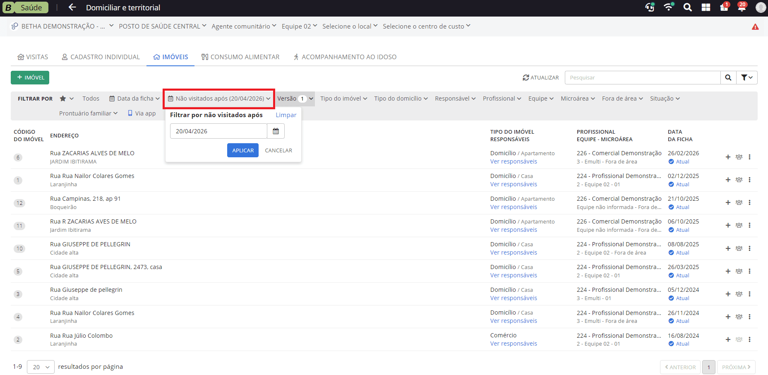768x375 pixels.
Task: Open Ver responsáveis for Rua Campinas row
Action: (x=514, y=207)
